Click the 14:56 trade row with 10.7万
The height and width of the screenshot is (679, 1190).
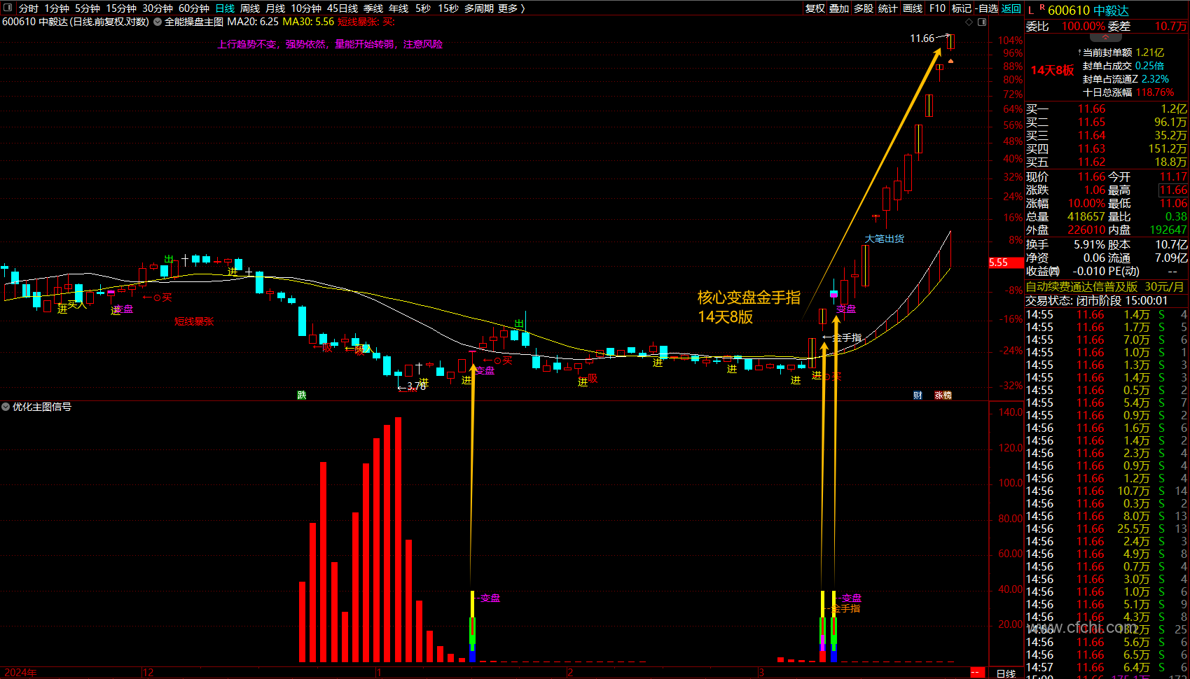pos(1106,491)
